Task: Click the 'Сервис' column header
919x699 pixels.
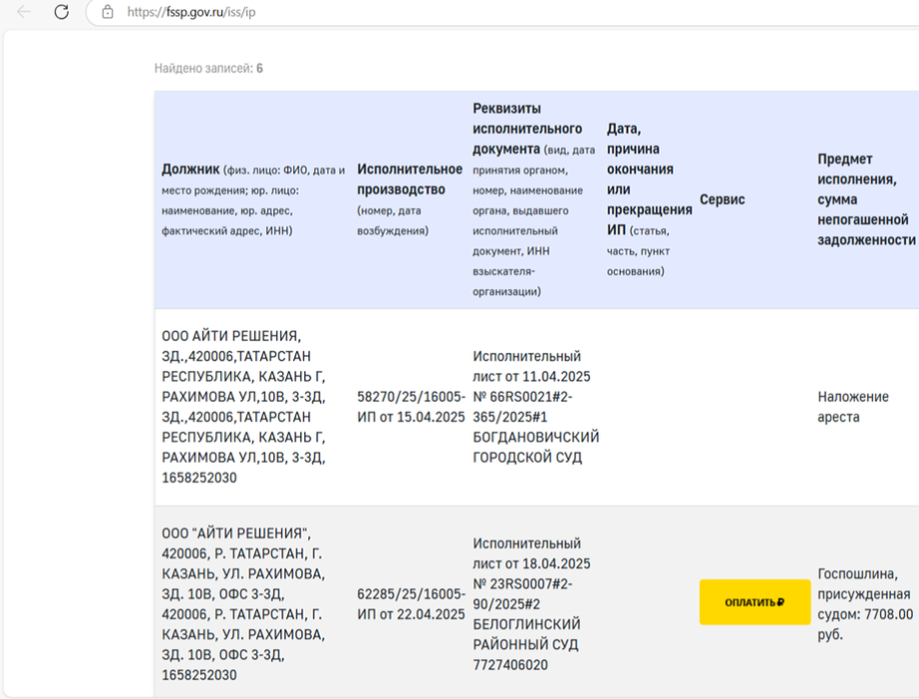Action: pyautogui.click(x=722, y=200)
